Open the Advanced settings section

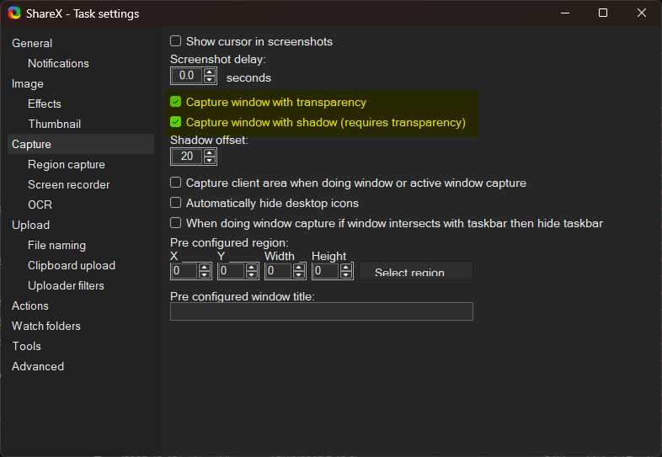click(38, 367)
